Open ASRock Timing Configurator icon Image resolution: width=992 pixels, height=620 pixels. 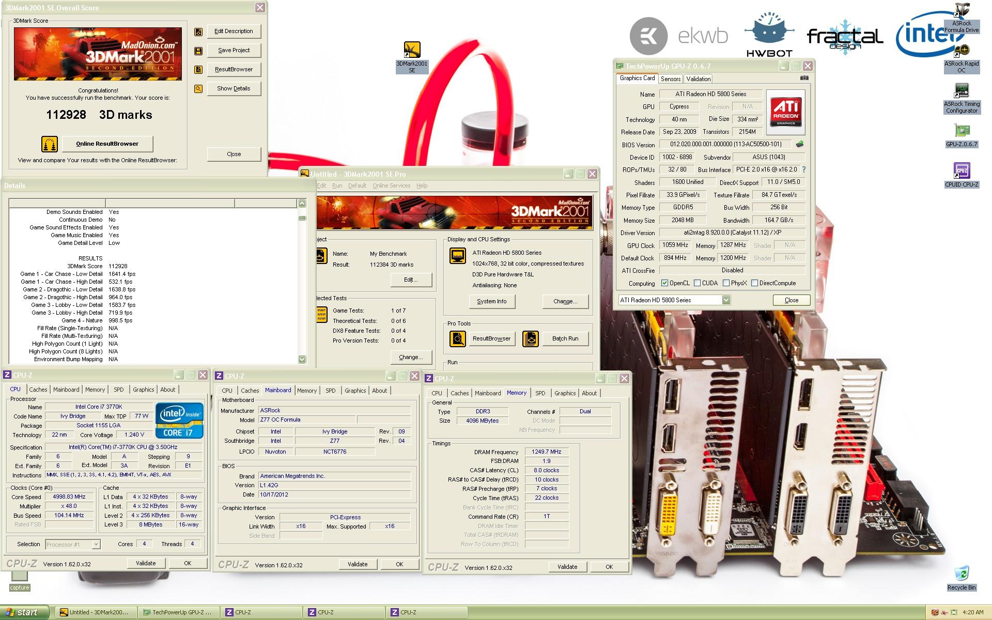pyautogui.click(x=962, y=99)
